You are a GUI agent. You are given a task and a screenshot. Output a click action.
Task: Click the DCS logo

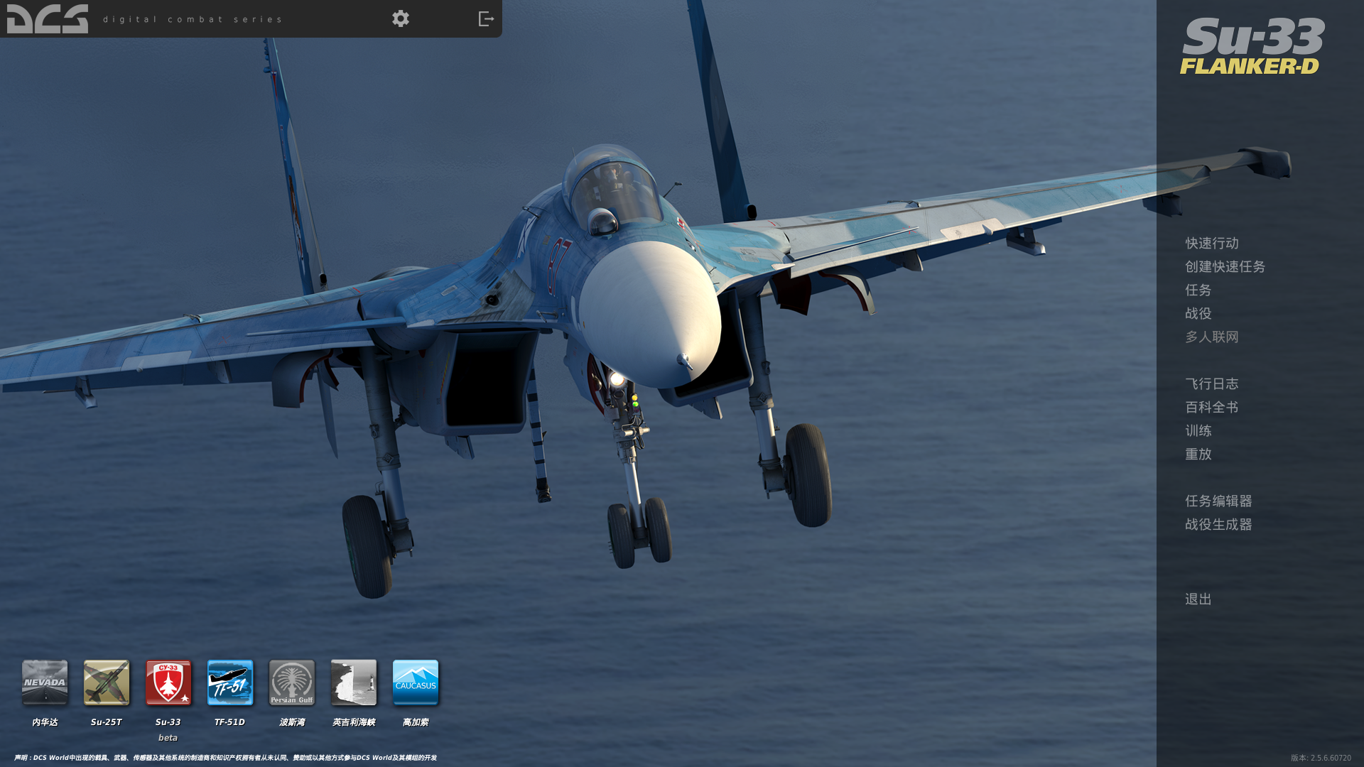(48, 19)
